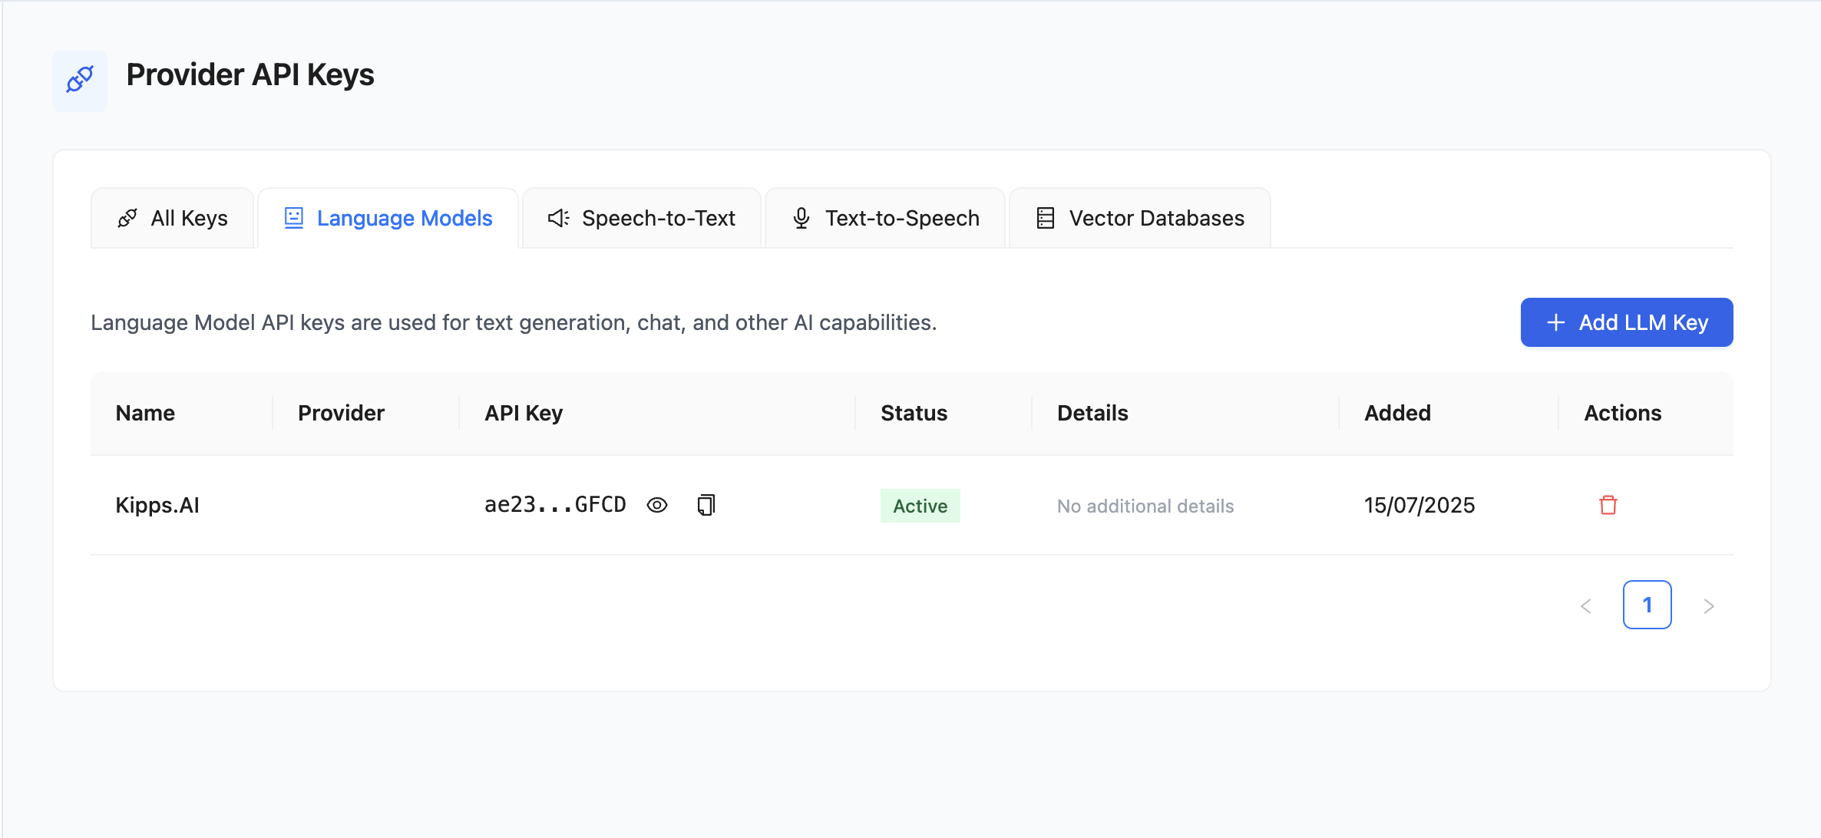Viewport: 1821px width, 838px height.
Task: Open the Text-to-Speech tab
Action: click(x=885, y=219)
